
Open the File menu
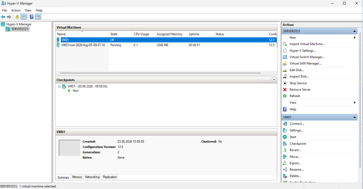(5, 10)
